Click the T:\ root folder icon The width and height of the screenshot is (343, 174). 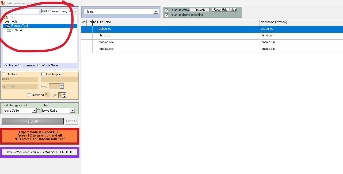6,17
